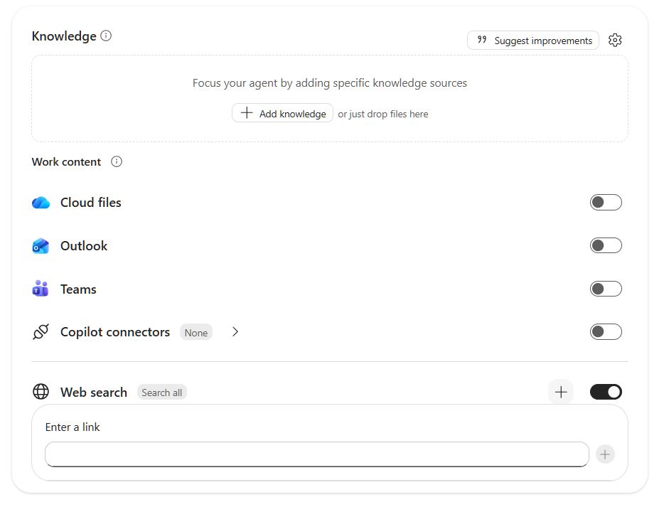The image size is (664, 507).
Task: Click the Teams label text
Action: click(x=78, y=289)
